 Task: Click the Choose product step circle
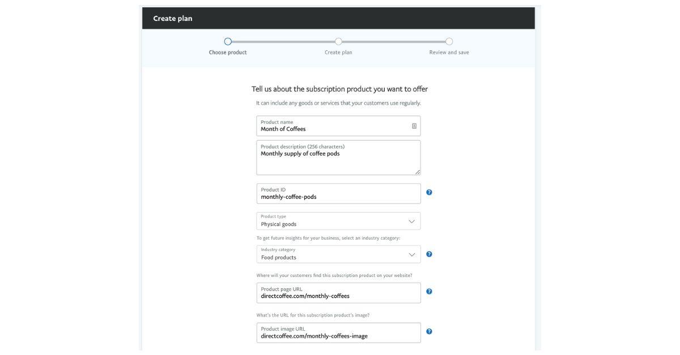(228, 41)
